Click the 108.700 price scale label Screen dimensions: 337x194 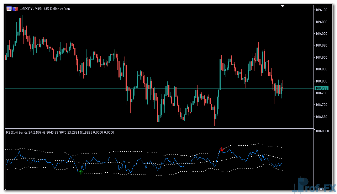(x=321, y=105)
